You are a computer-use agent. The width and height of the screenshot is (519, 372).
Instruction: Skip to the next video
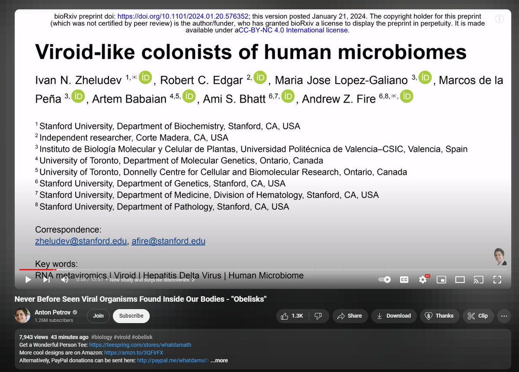pyautogui.click(x=47, y=280)
